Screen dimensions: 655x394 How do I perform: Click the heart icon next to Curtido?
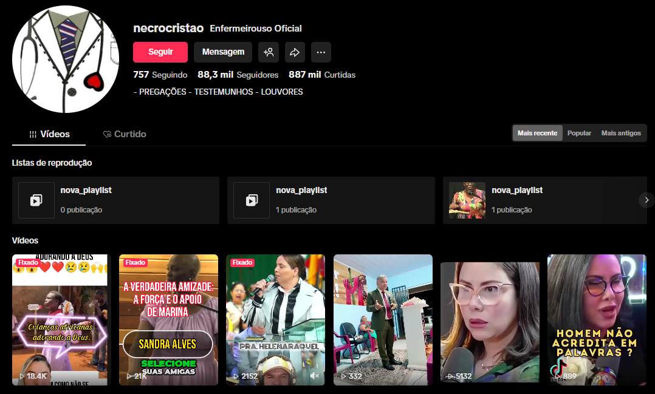(106, 134)
